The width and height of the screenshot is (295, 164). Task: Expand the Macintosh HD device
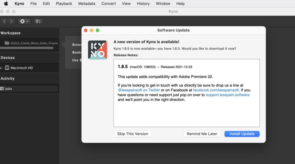pos(1,68)
